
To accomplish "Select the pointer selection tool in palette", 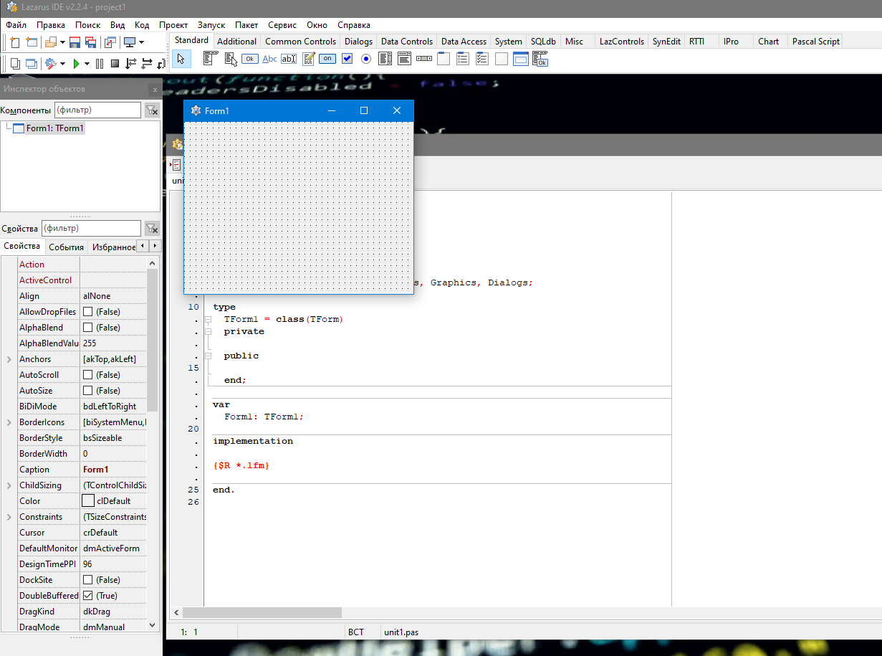I will tap(181, 59).
